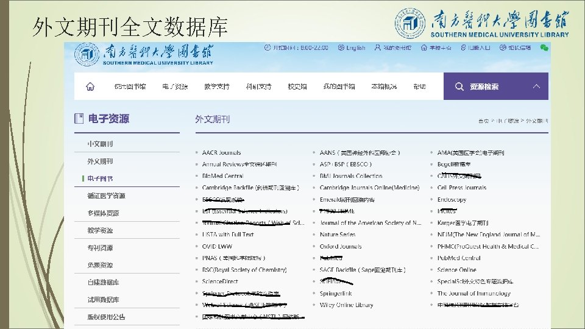This screenshot has width=585, height=329.
Task: Open the Endoscopy journal link
Action: tap(452, 200)
